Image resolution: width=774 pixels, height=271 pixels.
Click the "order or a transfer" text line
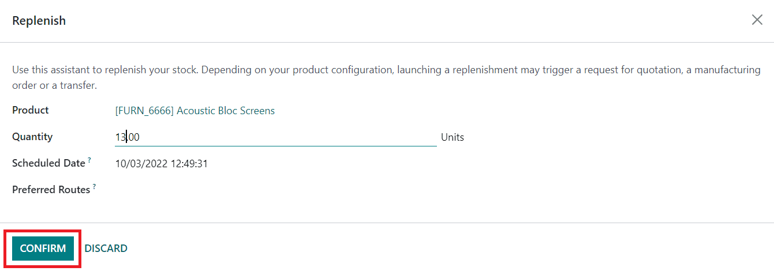tap(54, 85)
